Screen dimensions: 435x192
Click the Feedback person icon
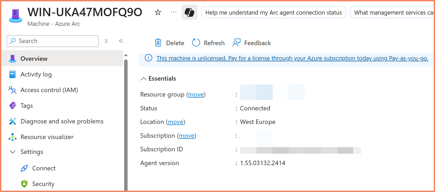click(x=236, y=43)
